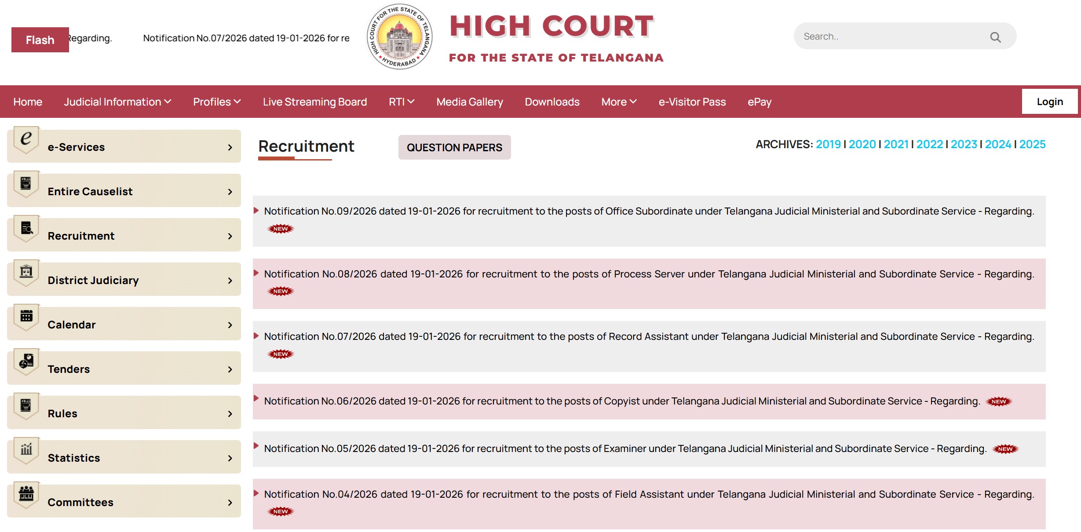The image size is (1081, 532).
Task: Click the Statistics chart icon
Action: pos(26,450)
